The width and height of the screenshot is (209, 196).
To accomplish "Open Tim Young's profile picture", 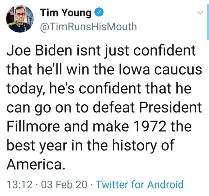I will tap(20, 19).
